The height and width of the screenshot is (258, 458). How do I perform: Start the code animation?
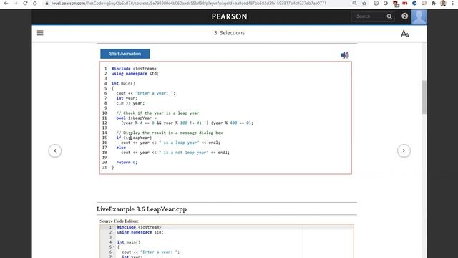point(125,54)
